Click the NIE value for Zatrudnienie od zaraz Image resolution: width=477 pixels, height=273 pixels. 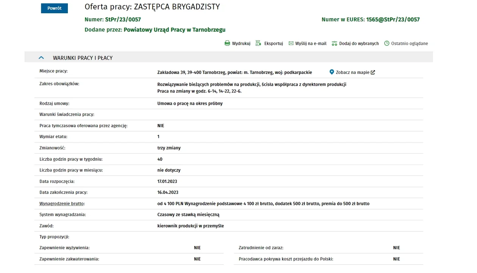coord(396,248)
